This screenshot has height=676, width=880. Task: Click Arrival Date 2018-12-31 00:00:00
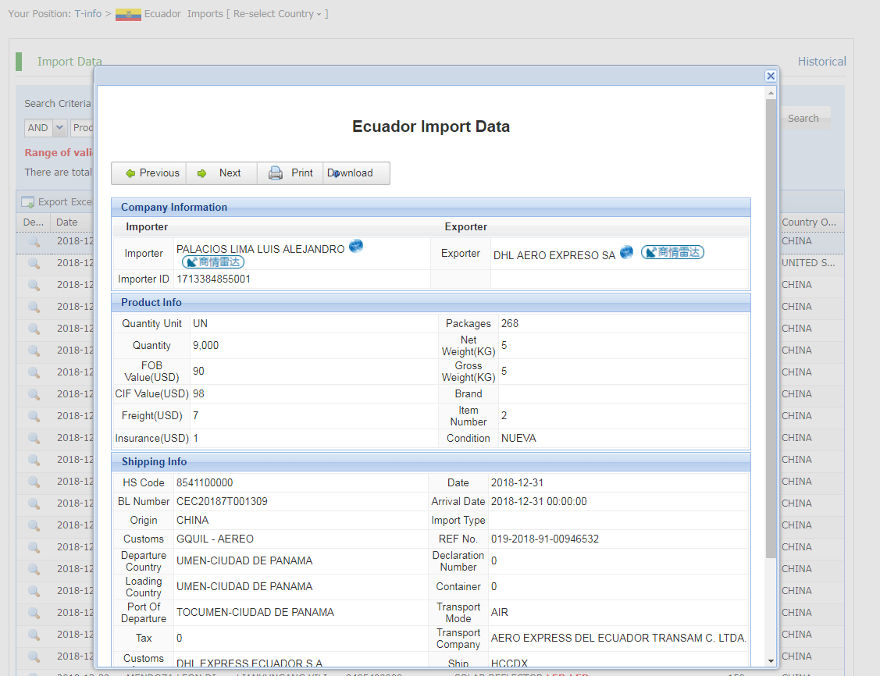tap(539, 501)
